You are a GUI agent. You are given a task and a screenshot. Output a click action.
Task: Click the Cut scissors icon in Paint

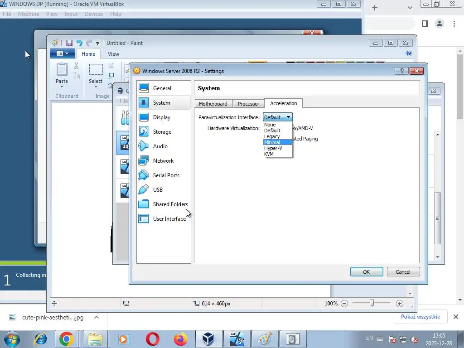coord(76,65)
